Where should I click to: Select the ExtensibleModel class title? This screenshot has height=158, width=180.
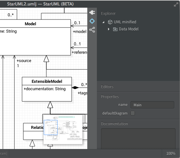click(x=47, y=82)
